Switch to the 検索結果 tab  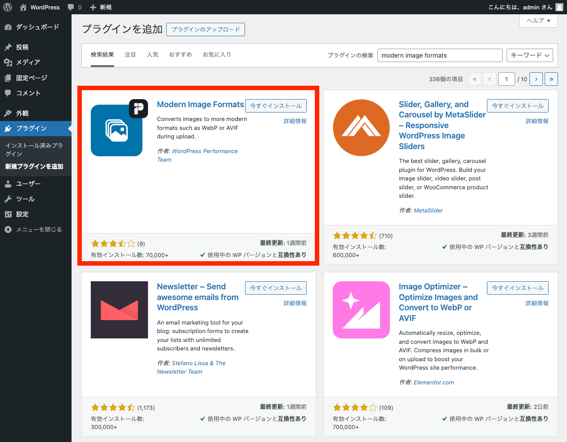coord(102,54)
